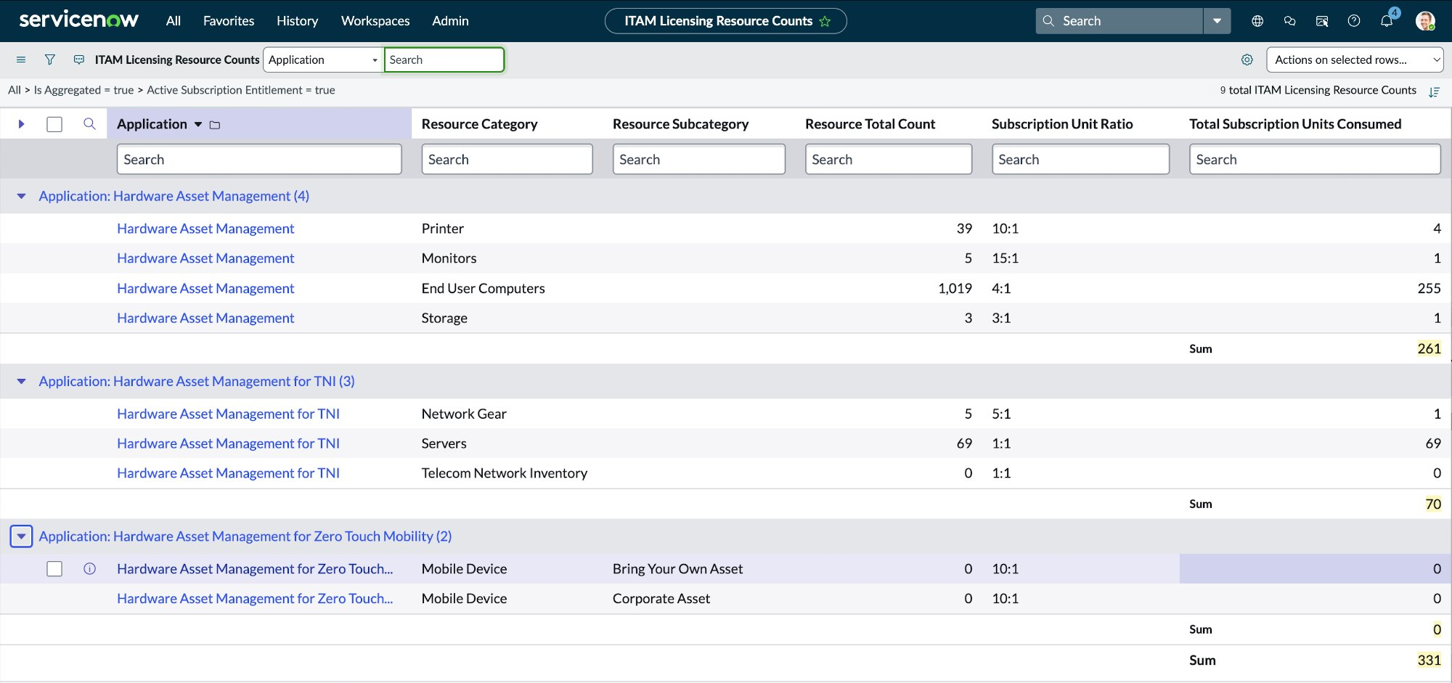
Task: Click the ITAM Licensing Resource Counts pill
Action: pos(726,21)
